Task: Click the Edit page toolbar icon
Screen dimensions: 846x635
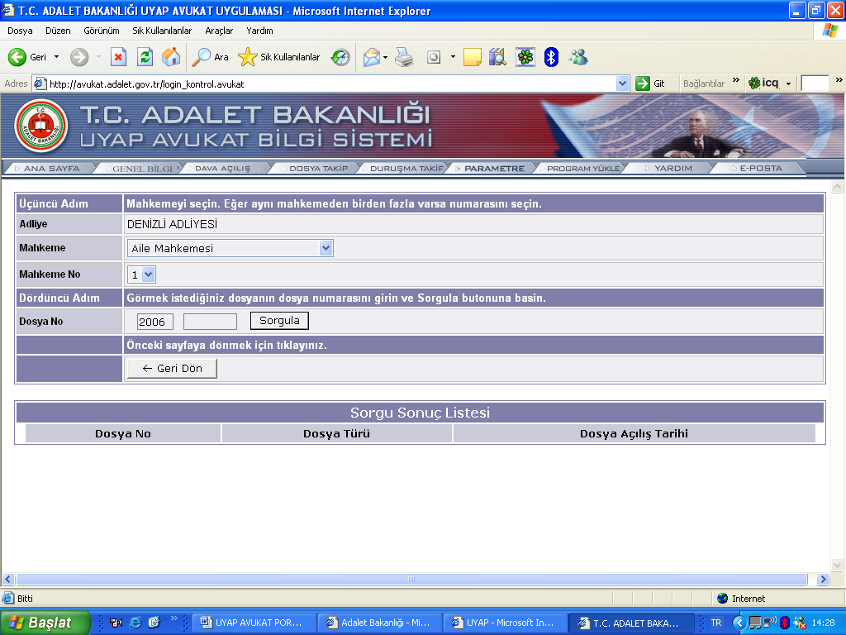Action: 434,57
